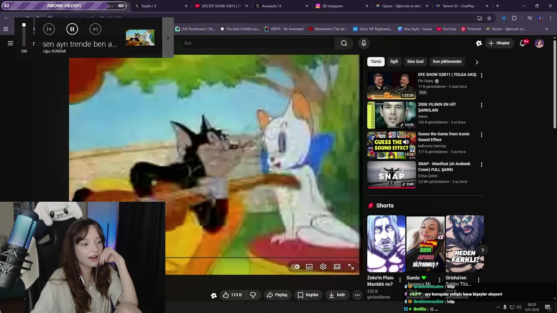The width and height of the screenshot is (557, 313).
Task: Open the YouTube bookmark
Action: point(446,29)
